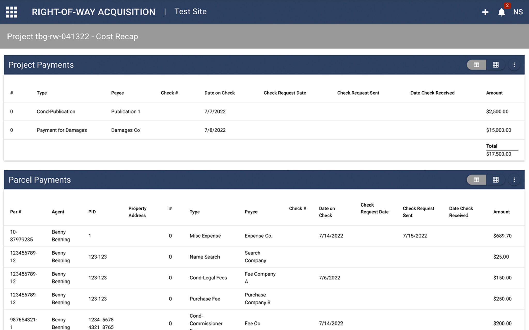The image size is (529, 330).
Task: Open the app launcher grid icon
Action: pos(12,12)
